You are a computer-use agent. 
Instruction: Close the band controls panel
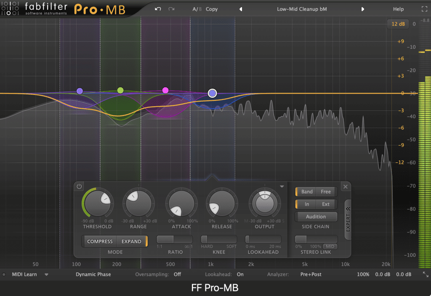coord(346,187)
